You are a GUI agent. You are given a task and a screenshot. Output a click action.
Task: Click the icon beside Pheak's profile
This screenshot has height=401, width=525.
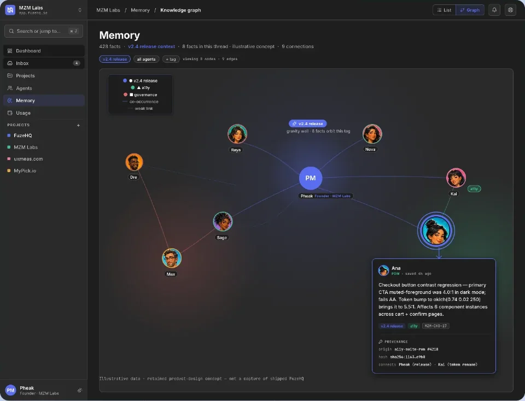tap(80, 390)
